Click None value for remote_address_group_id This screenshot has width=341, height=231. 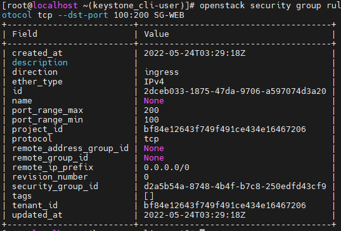(x=154, y=148)
